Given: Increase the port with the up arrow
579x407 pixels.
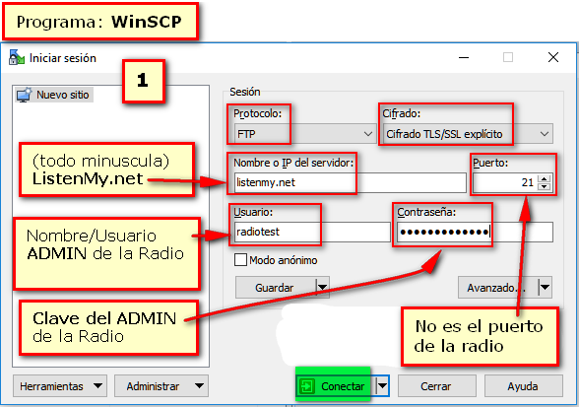Looking at the screenshot, I should [545, 178].
